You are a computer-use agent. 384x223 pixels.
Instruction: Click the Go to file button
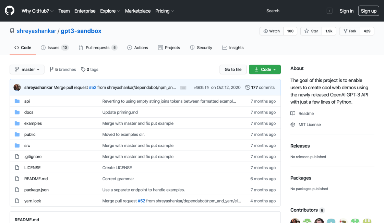tap(233, 69)
